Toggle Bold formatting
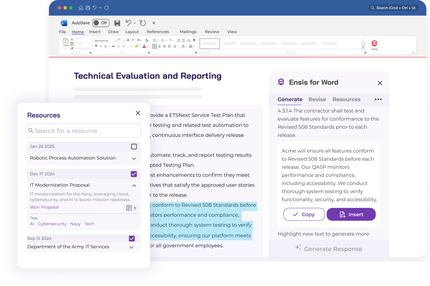Viewport: 430px width, 286px height. (x=96, y=46)
